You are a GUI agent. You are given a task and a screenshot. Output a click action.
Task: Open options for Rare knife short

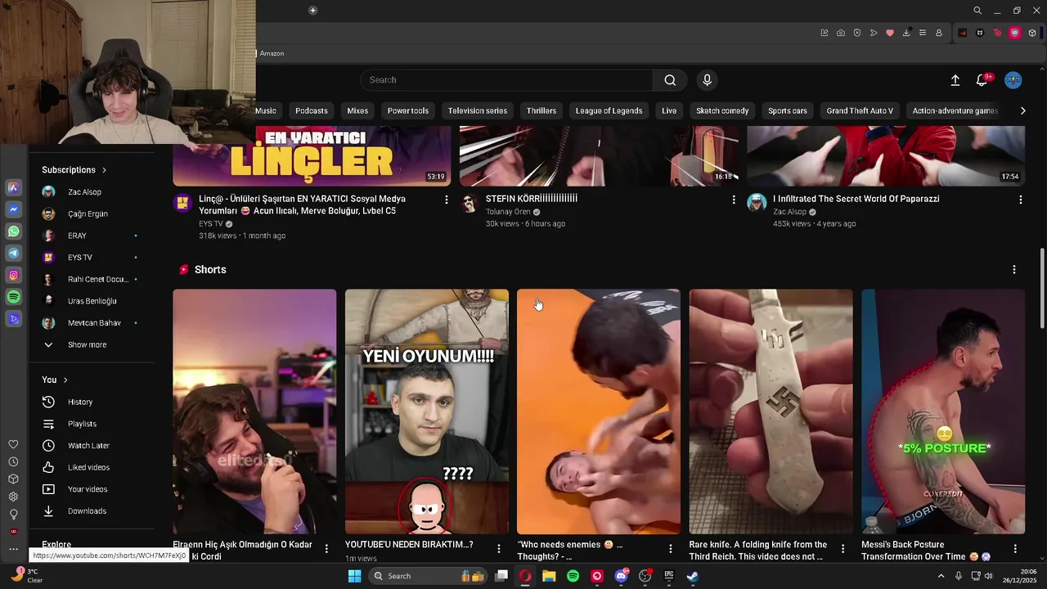[843, 549]
